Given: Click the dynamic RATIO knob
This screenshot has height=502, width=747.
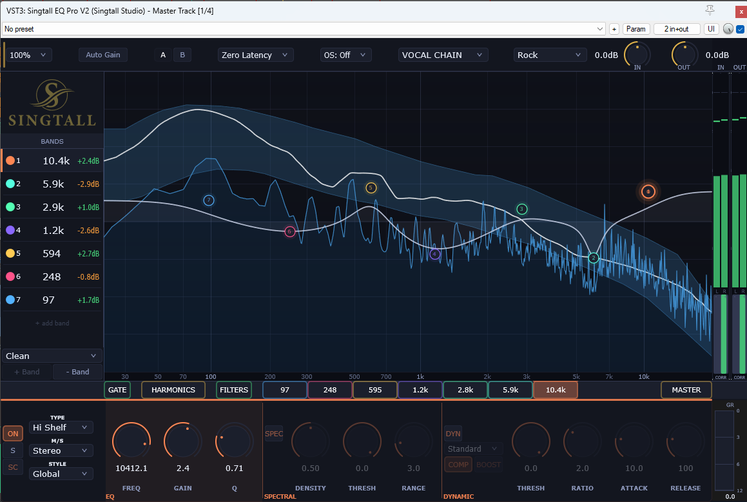Looking at the screenshot, I should point(582,441).
